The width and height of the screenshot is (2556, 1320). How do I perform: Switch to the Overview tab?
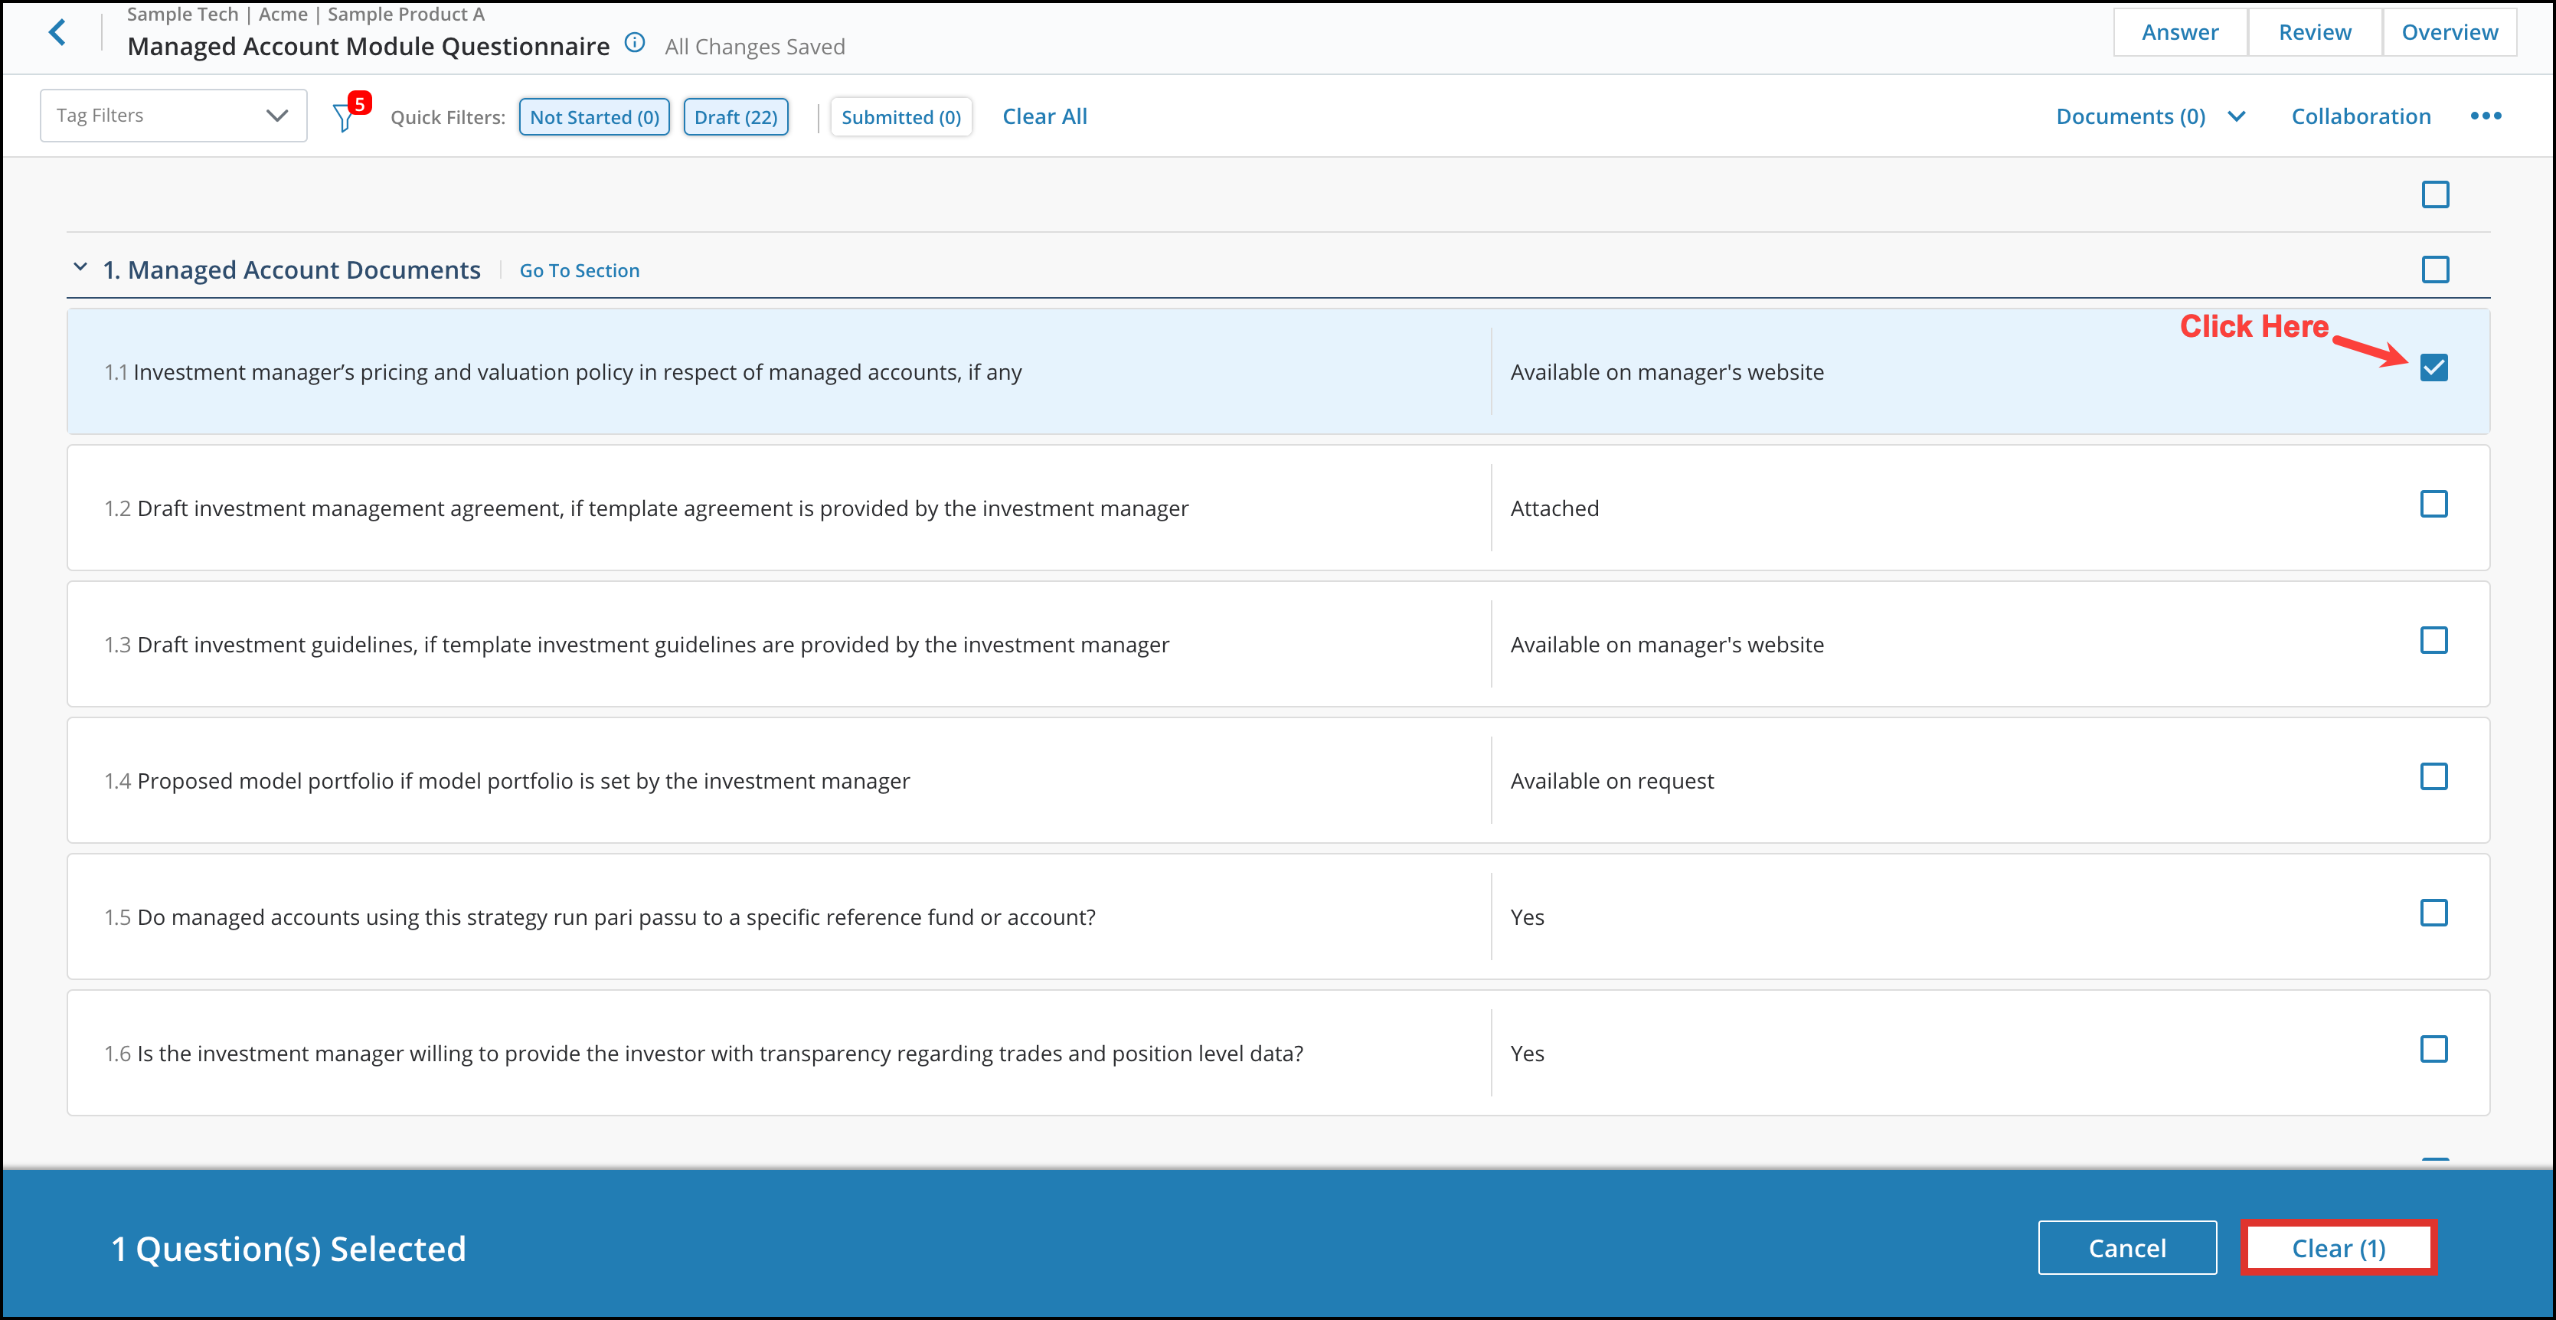coord(2450,31)
